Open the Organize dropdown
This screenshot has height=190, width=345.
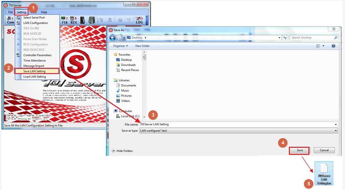point(120,46)
